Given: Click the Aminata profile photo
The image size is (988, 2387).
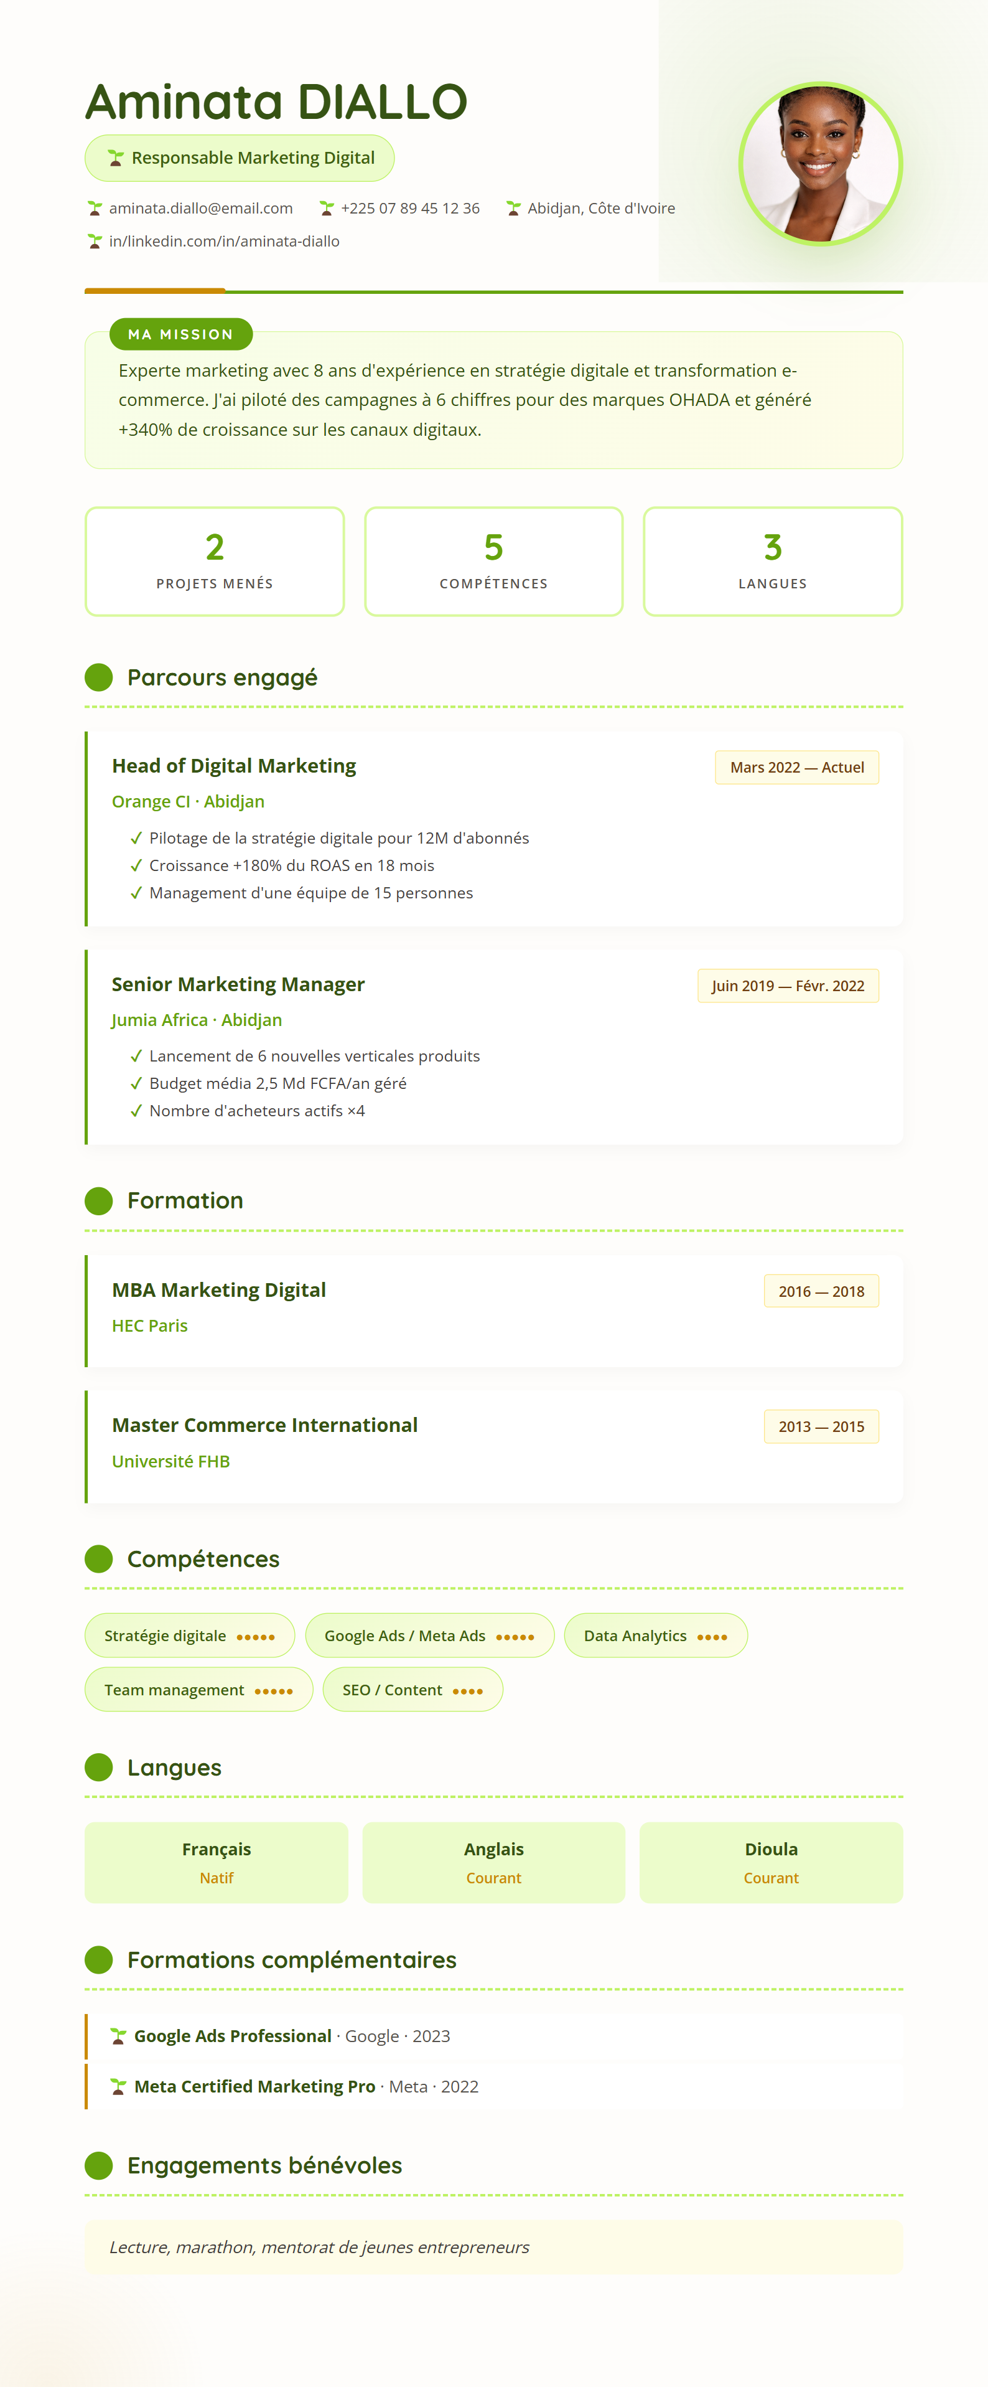Looking at the screenshot, I should [821, 164].
